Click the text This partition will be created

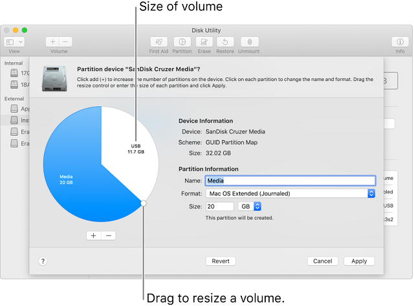[x=239, y=218]
